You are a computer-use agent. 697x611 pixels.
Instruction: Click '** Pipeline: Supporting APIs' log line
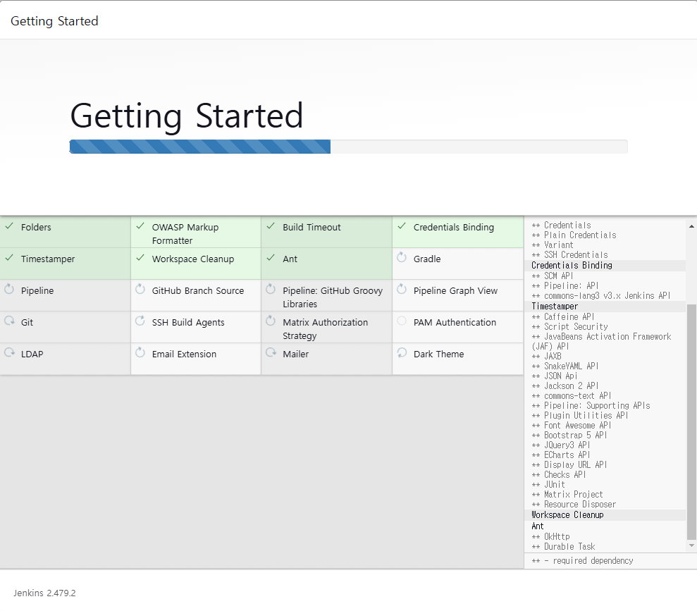coord(591,405)
